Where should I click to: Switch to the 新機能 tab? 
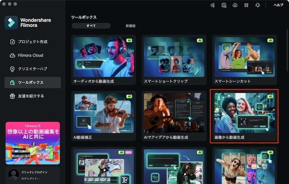[x=130, y=26]
